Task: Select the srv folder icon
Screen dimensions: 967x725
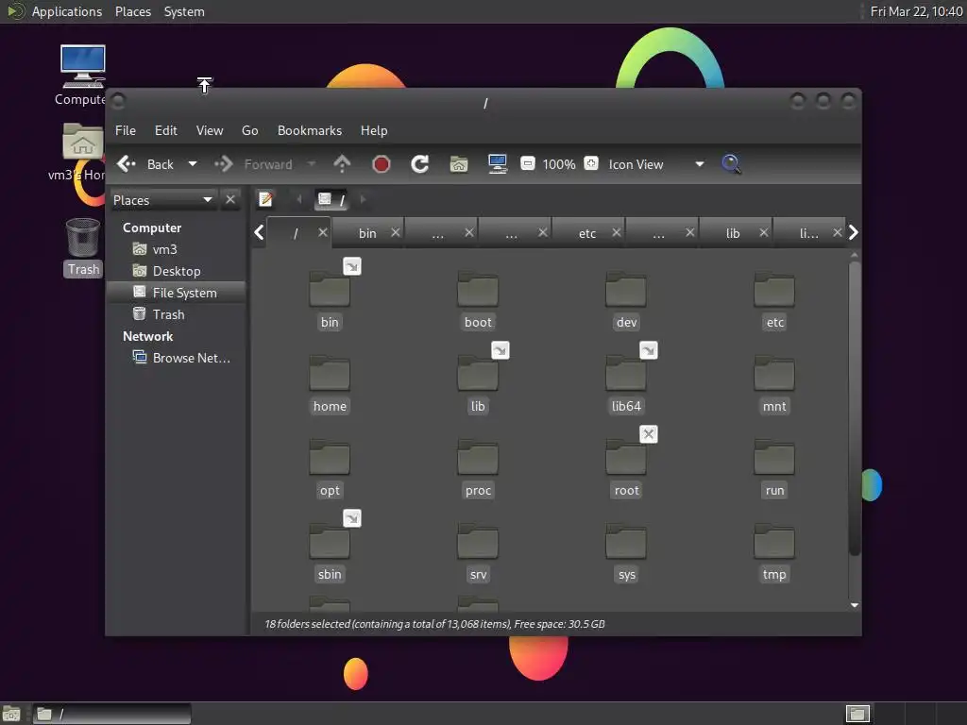Action: pyautogui.click(x=477, y=541)
